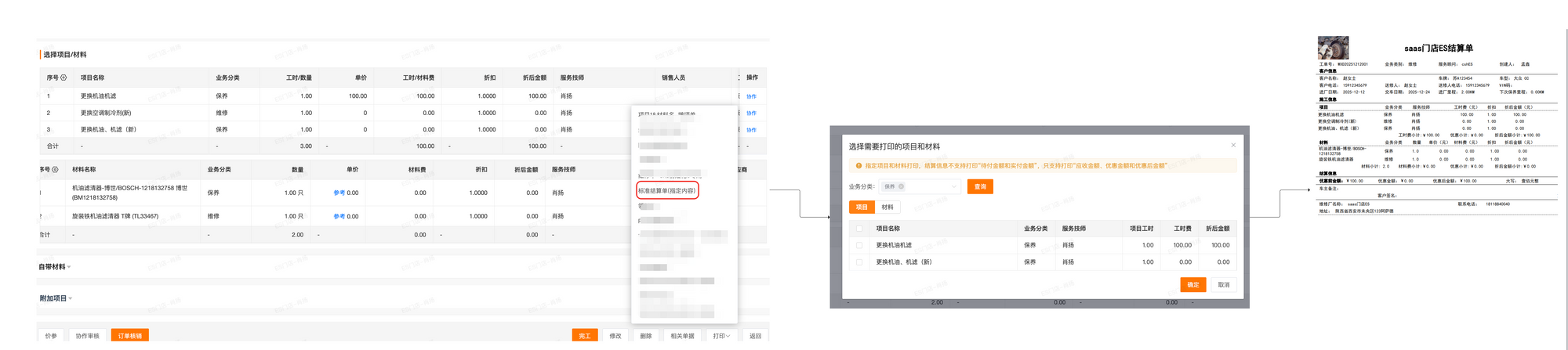The height and width of the screenshot is (350, 1568).
Task: Click 协作 link in first project row
Action: [x=751, y=96]
